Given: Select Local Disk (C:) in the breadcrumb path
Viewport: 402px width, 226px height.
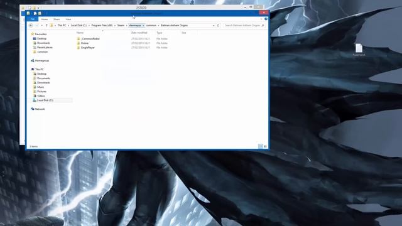Looking at the screenshot, I should pyautogui.click(x=79, y=25).
